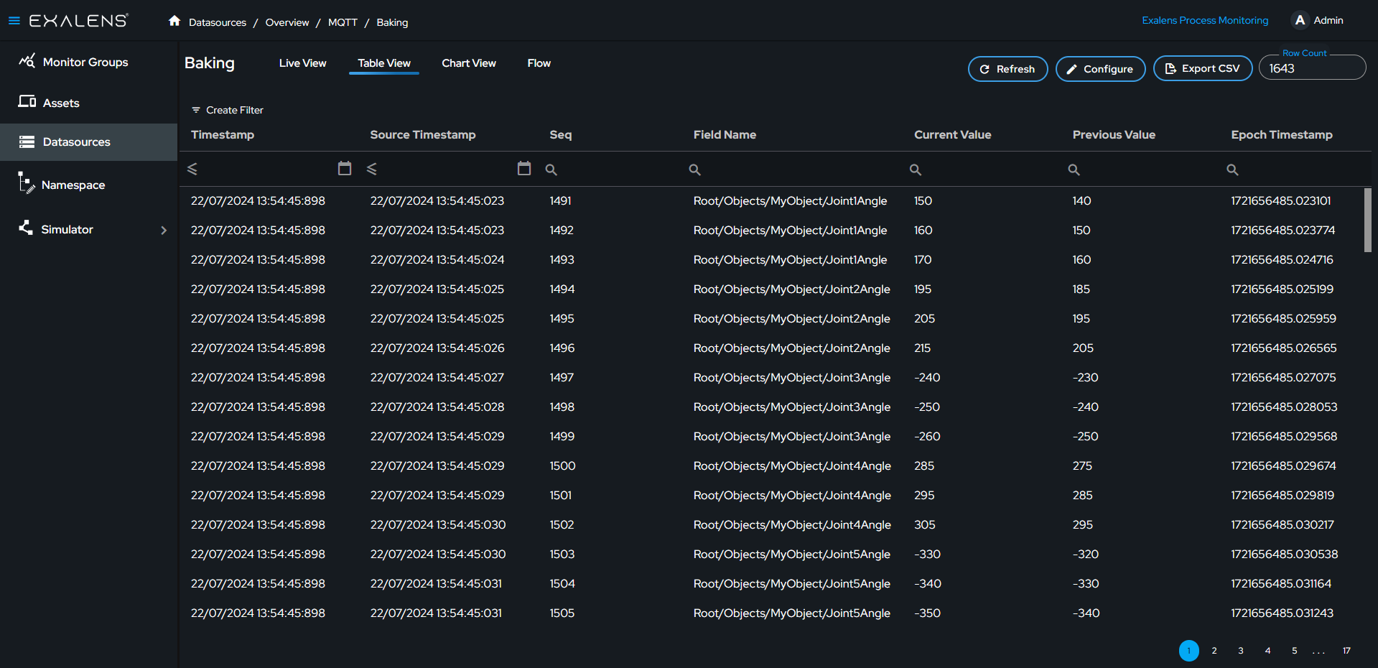The height and width of the screenshot is (668, 1378).
Task: Open calendar picker for Source Timestamp filter
Action: click(524, 168)
